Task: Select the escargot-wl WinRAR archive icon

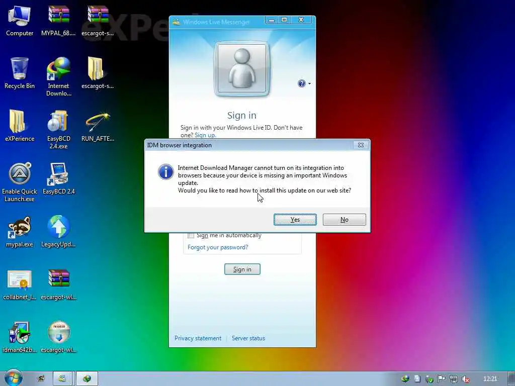Action: 58,284
